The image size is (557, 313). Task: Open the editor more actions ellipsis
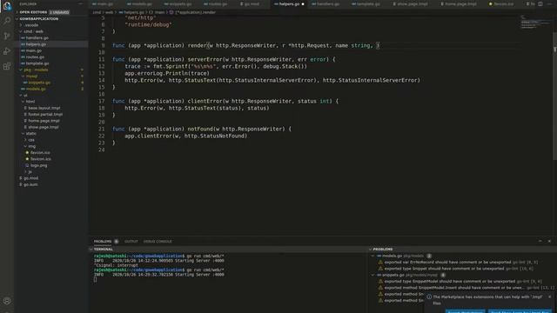point(549,3)
